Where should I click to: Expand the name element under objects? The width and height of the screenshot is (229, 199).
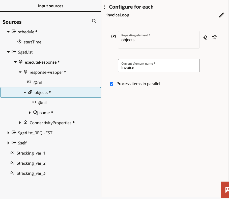coord(30,113)
